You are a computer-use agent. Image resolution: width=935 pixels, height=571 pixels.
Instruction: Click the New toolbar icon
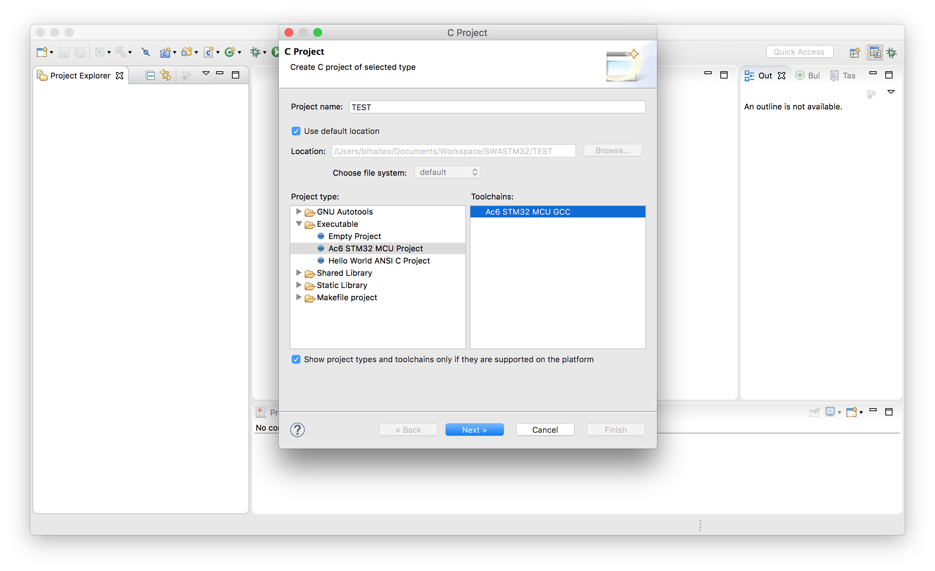[42, 52]
